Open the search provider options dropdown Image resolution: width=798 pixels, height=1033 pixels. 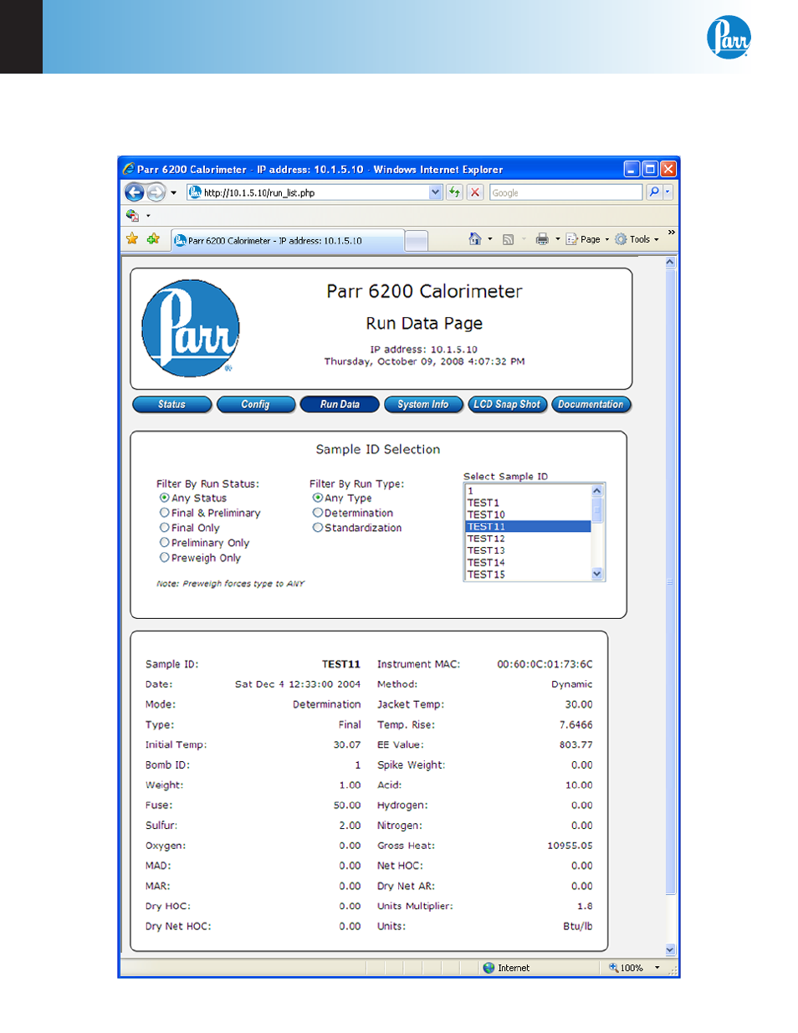(x=668, y=192)
